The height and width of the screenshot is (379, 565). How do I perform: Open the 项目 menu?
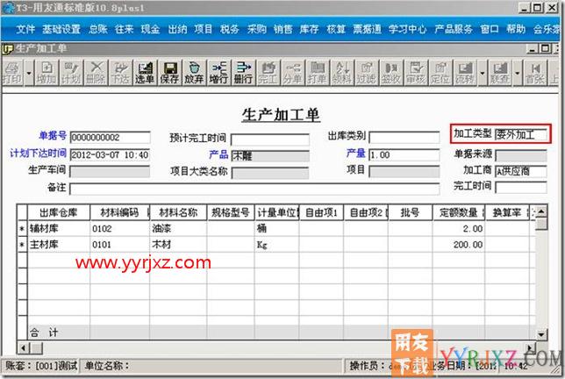204,29
